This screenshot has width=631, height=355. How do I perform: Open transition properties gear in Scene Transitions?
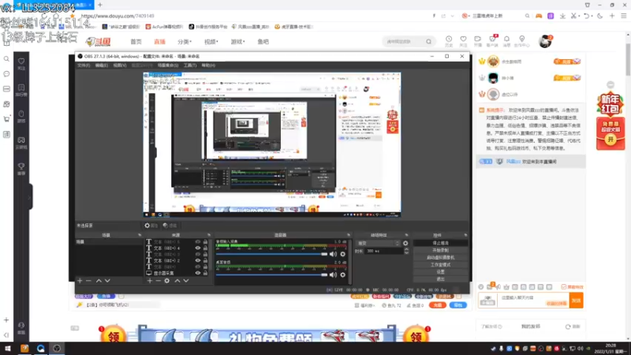[x=405, y=243]
